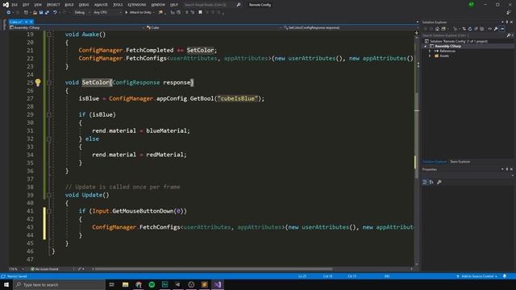Click the Open File icon in toolbar

point(35,13)
